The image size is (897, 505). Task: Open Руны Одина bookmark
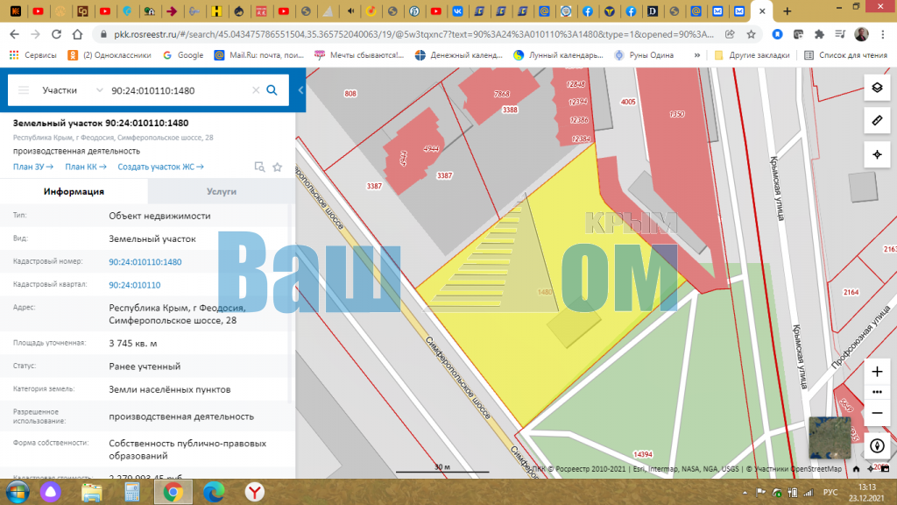(644, 55)
